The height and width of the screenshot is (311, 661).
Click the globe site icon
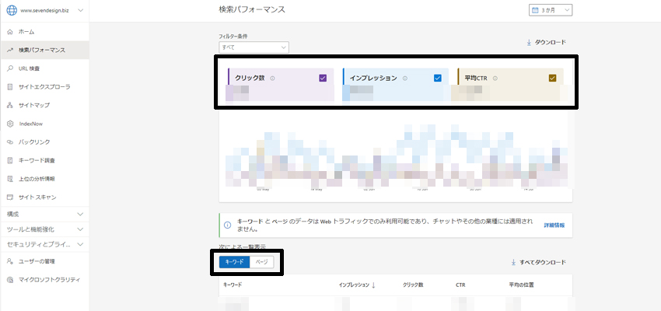coord(12,11)
